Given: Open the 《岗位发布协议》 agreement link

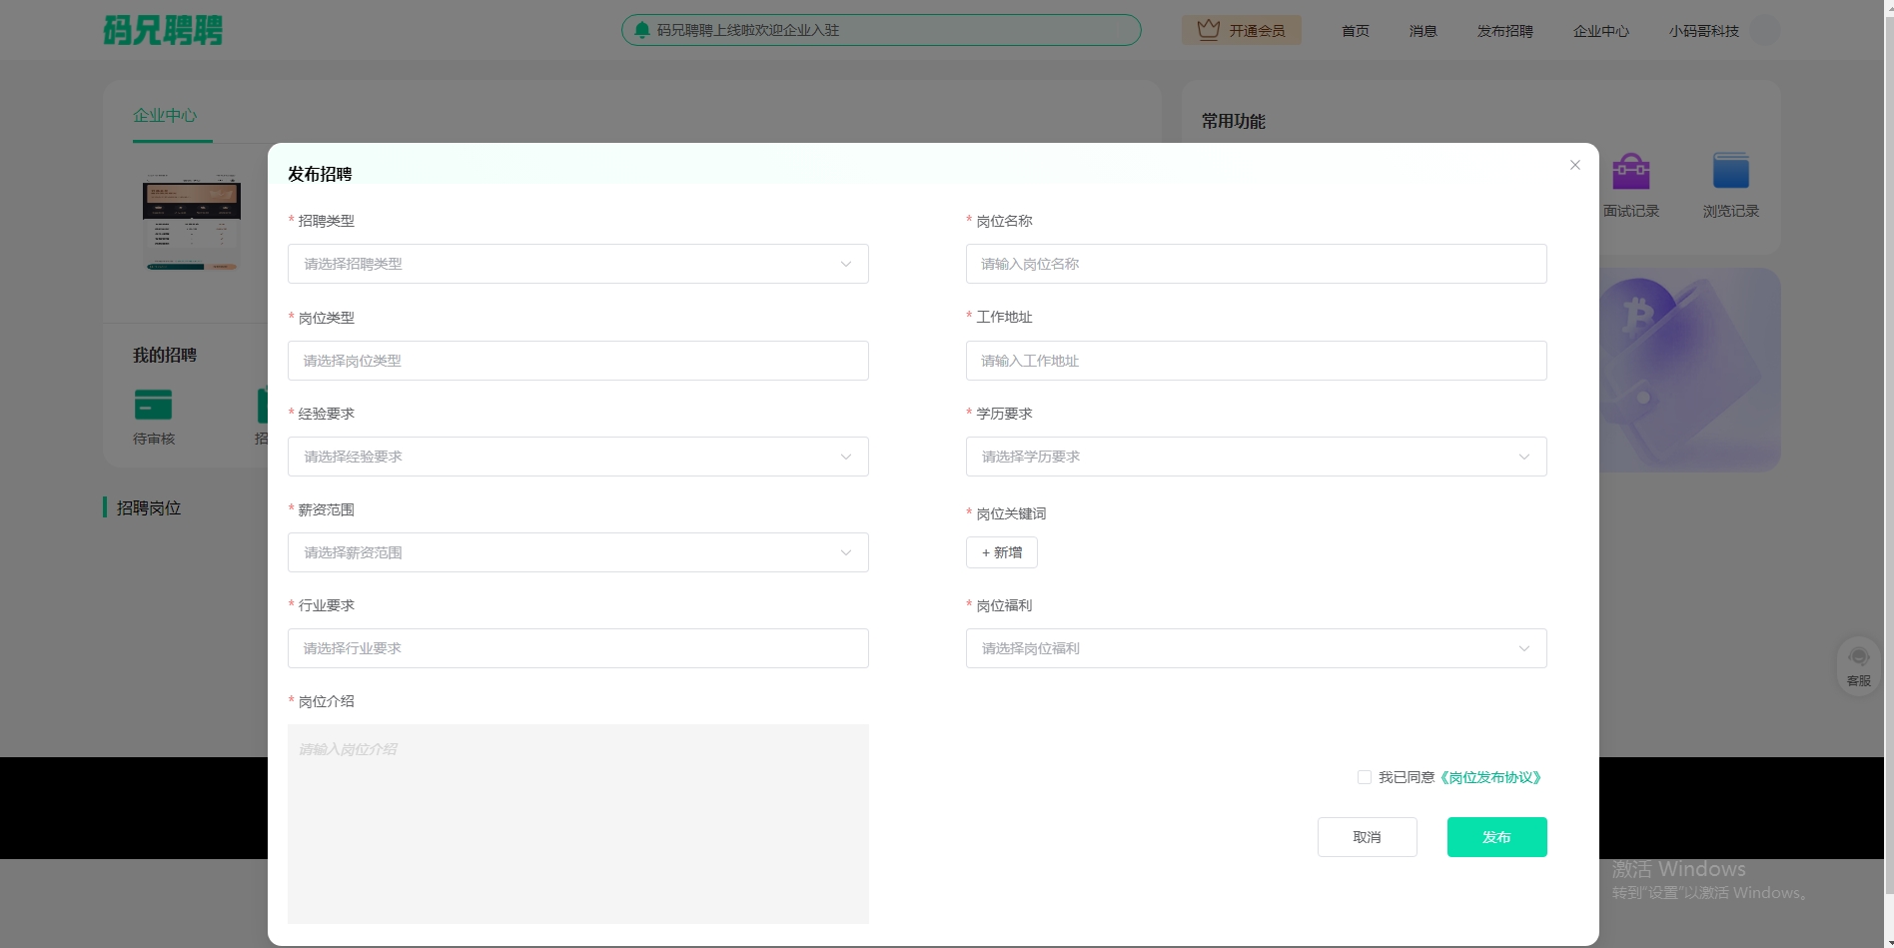Looking at the screenshot, I should pos(1491,777).
